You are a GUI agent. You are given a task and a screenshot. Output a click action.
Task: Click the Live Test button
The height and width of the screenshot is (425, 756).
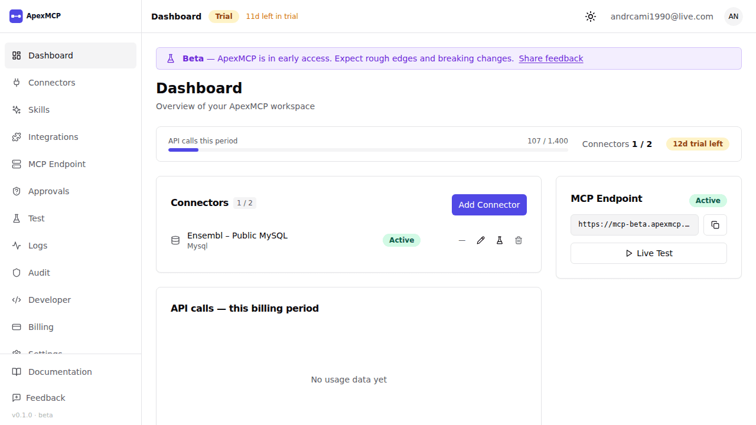[x=649, y=253]
